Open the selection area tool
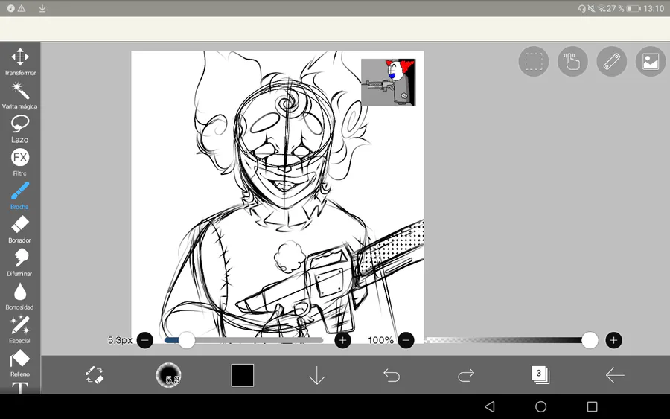This screenshot has height=419, width=670. [x=534, y=62]
